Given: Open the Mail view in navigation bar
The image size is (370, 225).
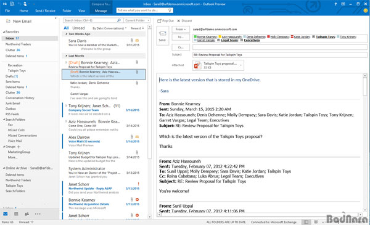Looking at the screenshot, I should [6, 214].
